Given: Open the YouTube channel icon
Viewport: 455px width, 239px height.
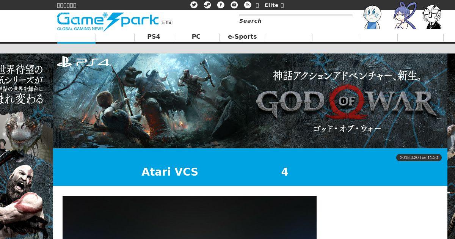Looking at the screenshot, I should point(234,5).
